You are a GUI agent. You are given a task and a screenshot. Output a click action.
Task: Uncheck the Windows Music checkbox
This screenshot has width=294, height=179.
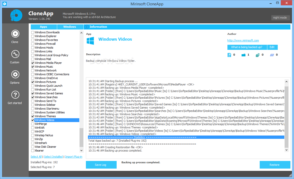(33, 67)
